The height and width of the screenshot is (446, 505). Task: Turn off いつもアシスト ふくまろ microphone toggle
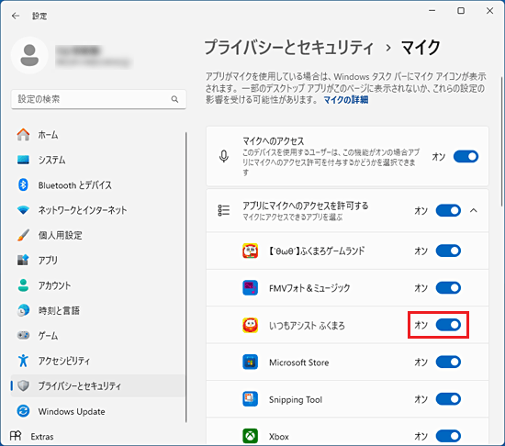[x=448, y=325]
